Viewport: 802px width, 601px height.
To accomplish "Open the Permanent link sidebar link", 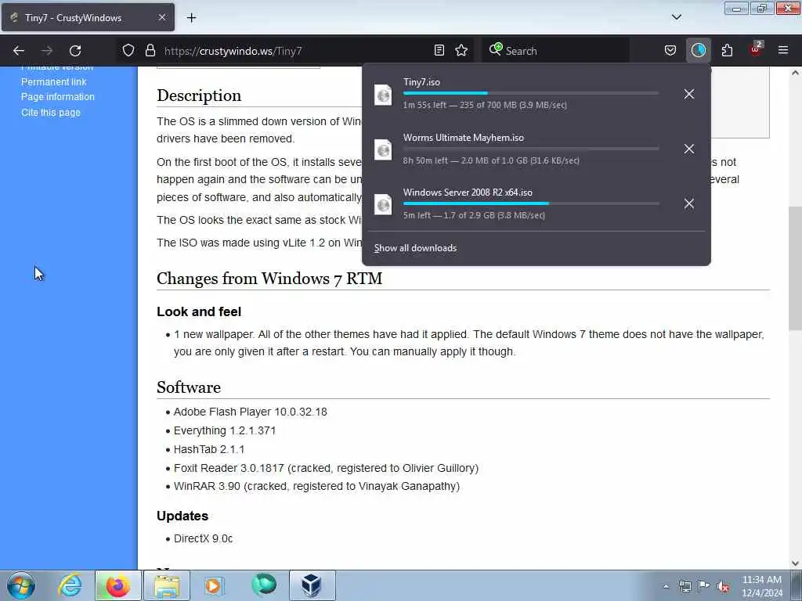I will point(54,81).
